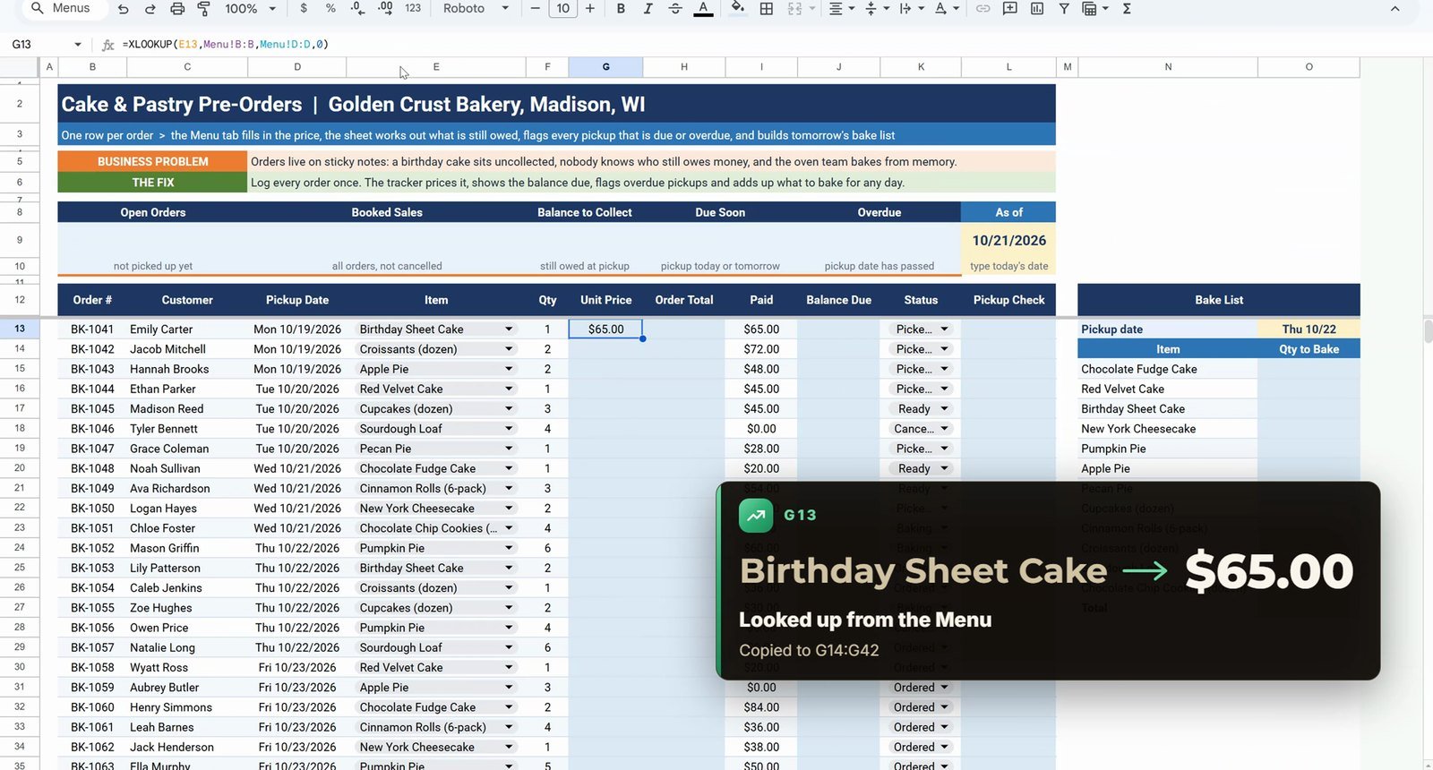Redo the last undone action
1433x770 pixels.
pyautogui.click(x=150, y=8)
